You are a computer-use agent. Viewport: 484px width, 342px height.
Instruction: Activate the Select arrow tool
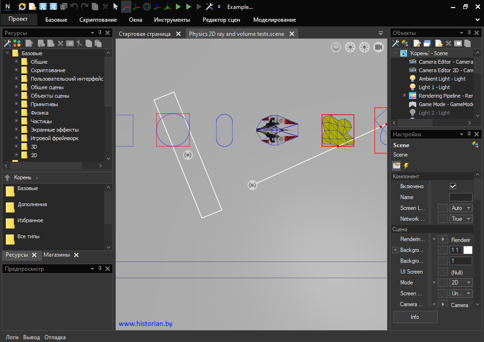pyautogui.click(x=116, y=7)
